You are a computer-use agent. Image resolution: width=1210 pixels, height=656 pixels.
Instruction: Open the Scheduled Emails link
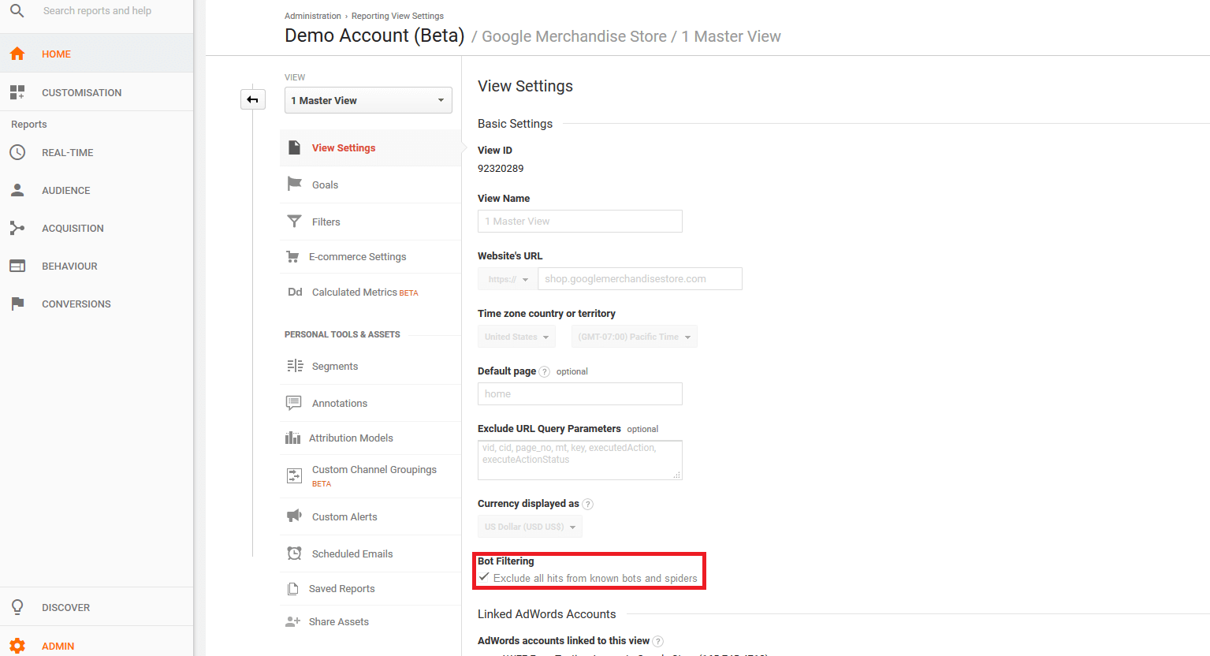click(352, 553)
